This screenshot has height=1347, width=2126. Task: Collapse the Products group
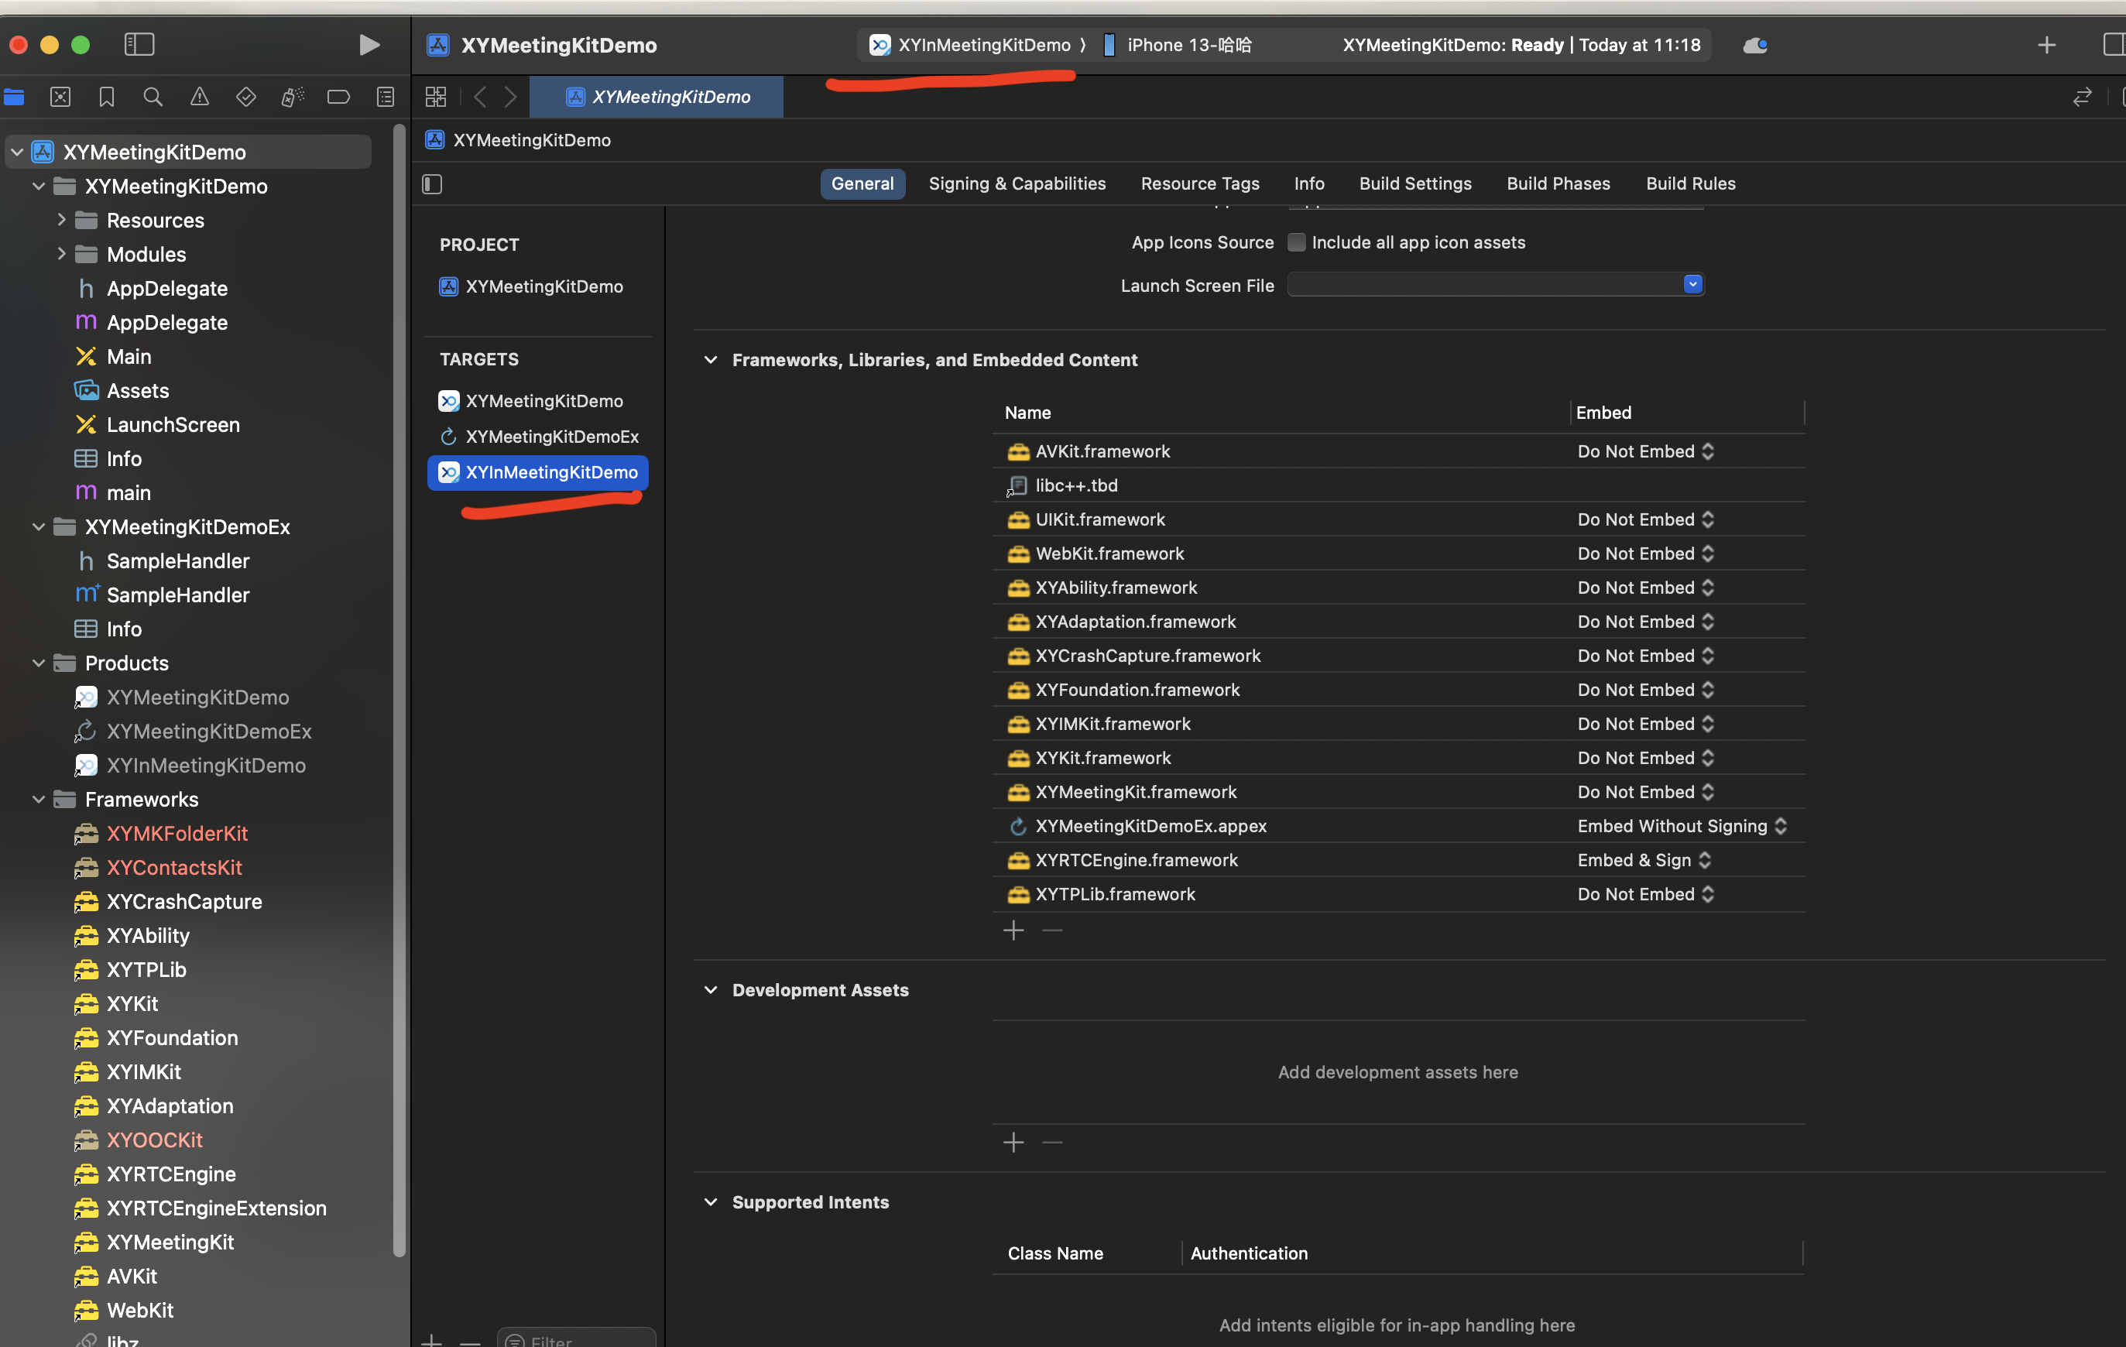38,663
